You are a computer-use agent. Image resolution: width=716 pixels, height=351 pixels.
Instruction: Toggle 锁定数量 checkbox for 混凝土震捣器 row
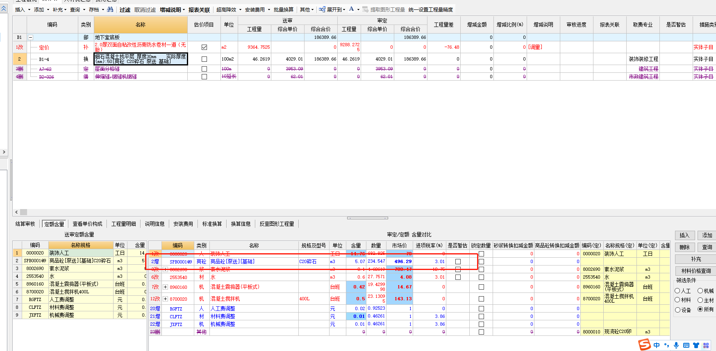point(481,287)
